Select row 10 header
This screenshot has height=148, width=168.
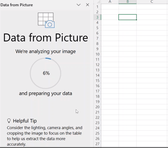pyautogui.click(x=97, y=54)
